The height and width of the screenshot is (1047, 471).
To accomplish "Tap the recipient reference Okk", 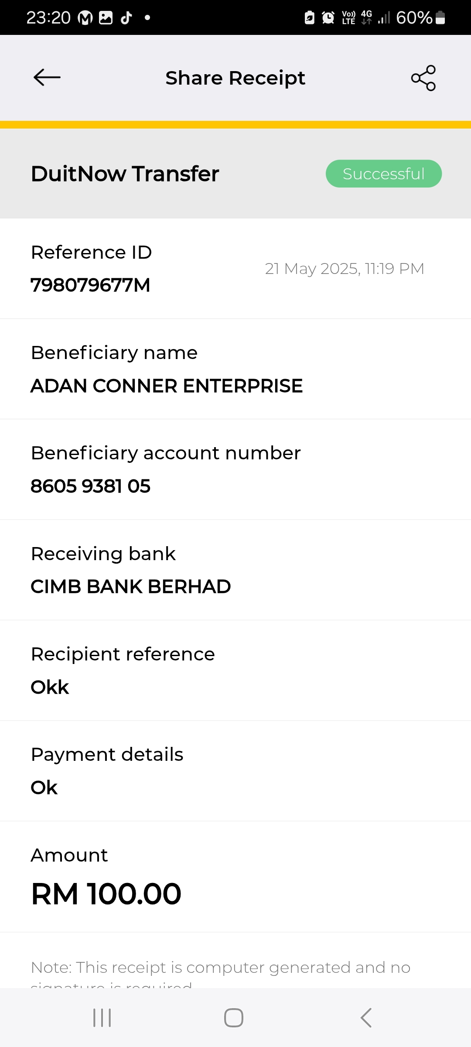I will [x=50, y=688].
